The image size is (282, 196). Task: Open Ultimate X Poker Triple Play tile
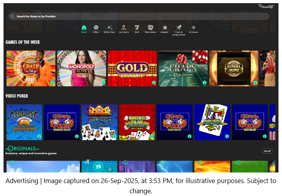coord(62,122)
